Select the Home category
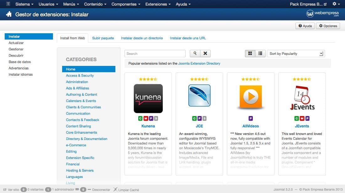The width and height of the screenshot is (345, 193). point(89,69)
